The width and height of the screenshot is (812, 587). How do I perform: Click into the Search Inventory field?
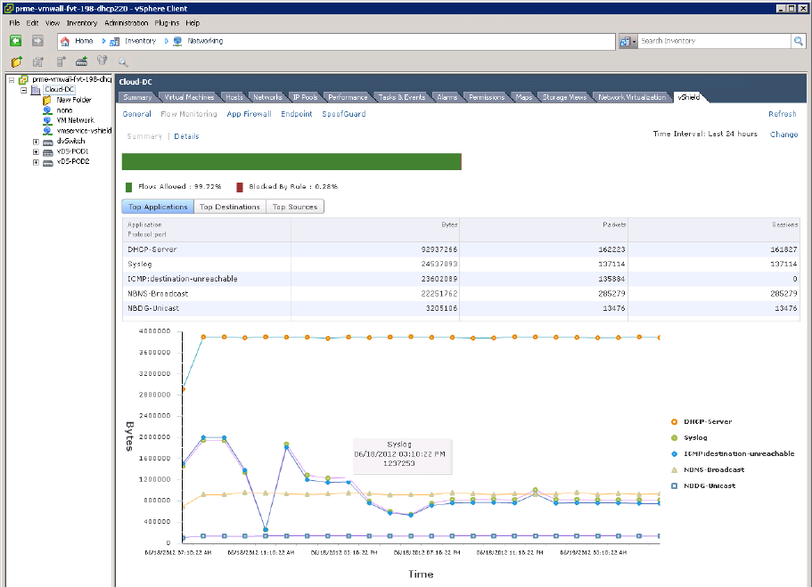(714, 41)
